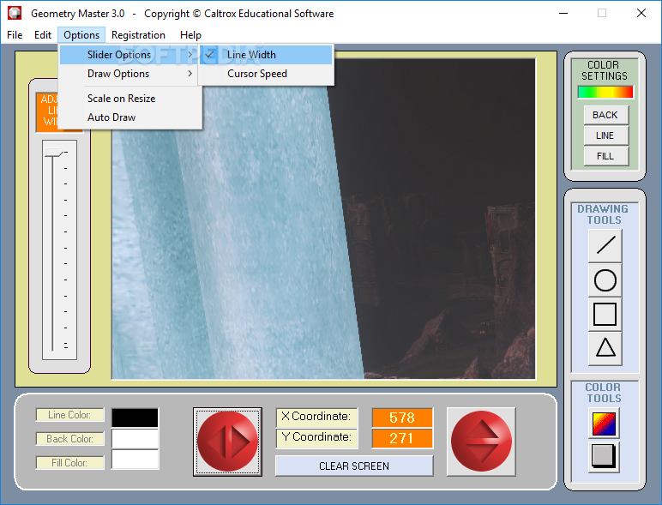Click the black Line Color swatch
Screen dimensions: 662x505
coord(135,418)
